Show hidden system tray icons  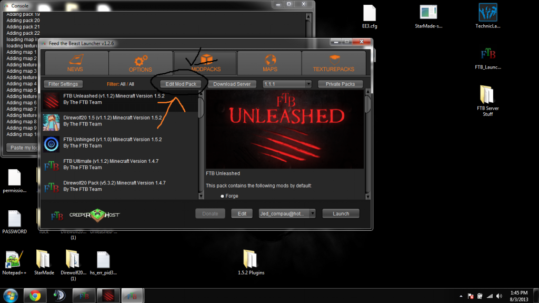tap(461, 296)
